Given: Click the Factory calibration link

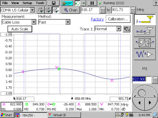Looking at the screenshot, I should click(x=97, y=19).
